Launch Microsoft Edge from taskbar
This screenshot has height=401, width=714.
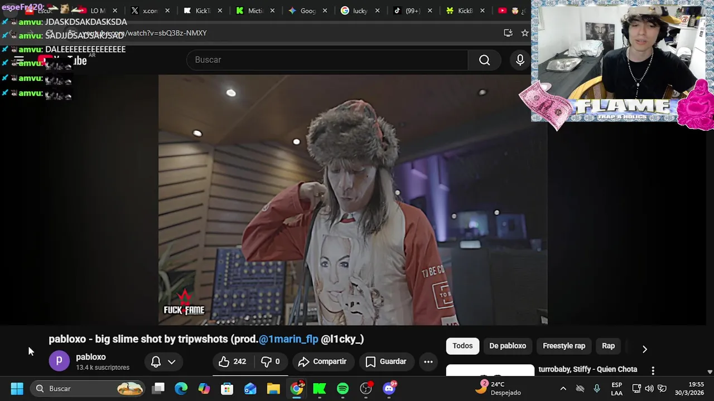tap(181, 388)
